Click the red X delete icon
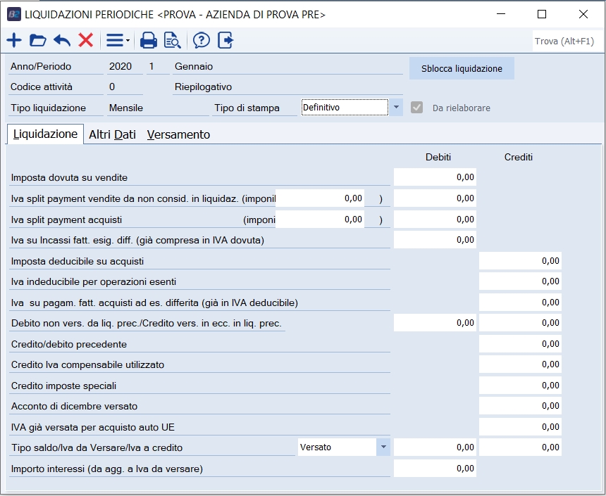 pyautogui.click(x=86, y=41)
